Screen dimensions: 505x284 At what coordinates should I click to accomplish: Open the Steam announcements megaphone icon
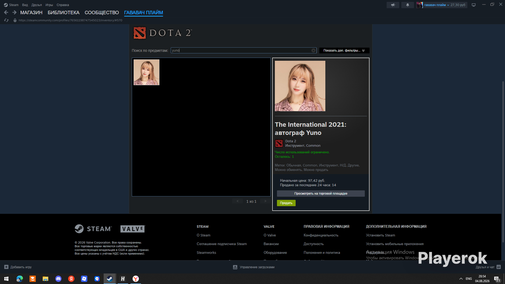point(393,5)
